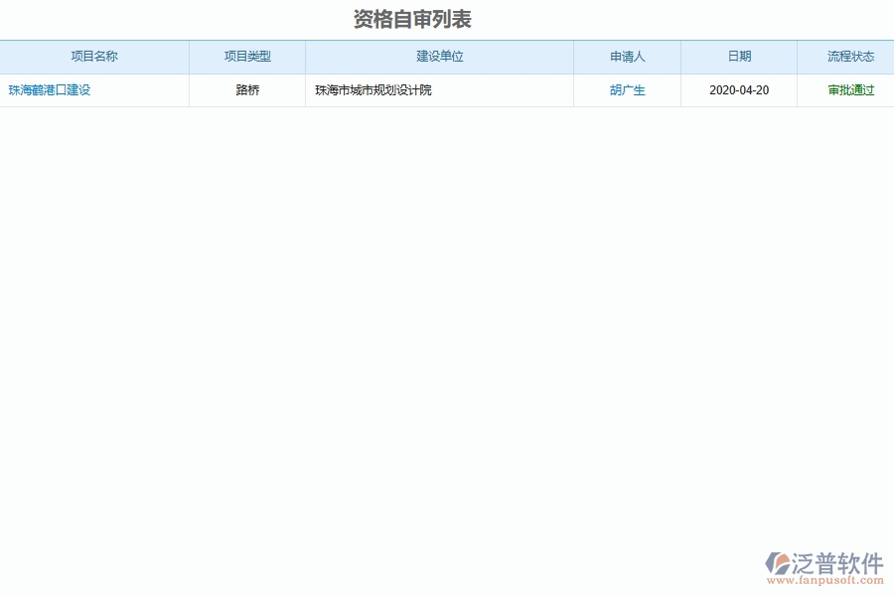Click the table header row background
Image resolution: width=894 pixels, height=596 pixels.
(x=447, y=57)
